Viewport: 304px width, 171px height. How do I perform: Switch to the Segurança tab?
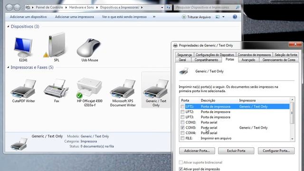click(184, 55)
